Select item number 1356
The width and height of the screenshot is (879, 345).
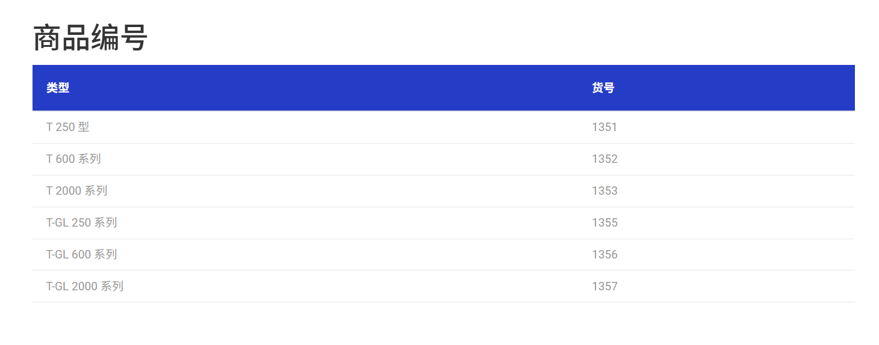[604, 254]
